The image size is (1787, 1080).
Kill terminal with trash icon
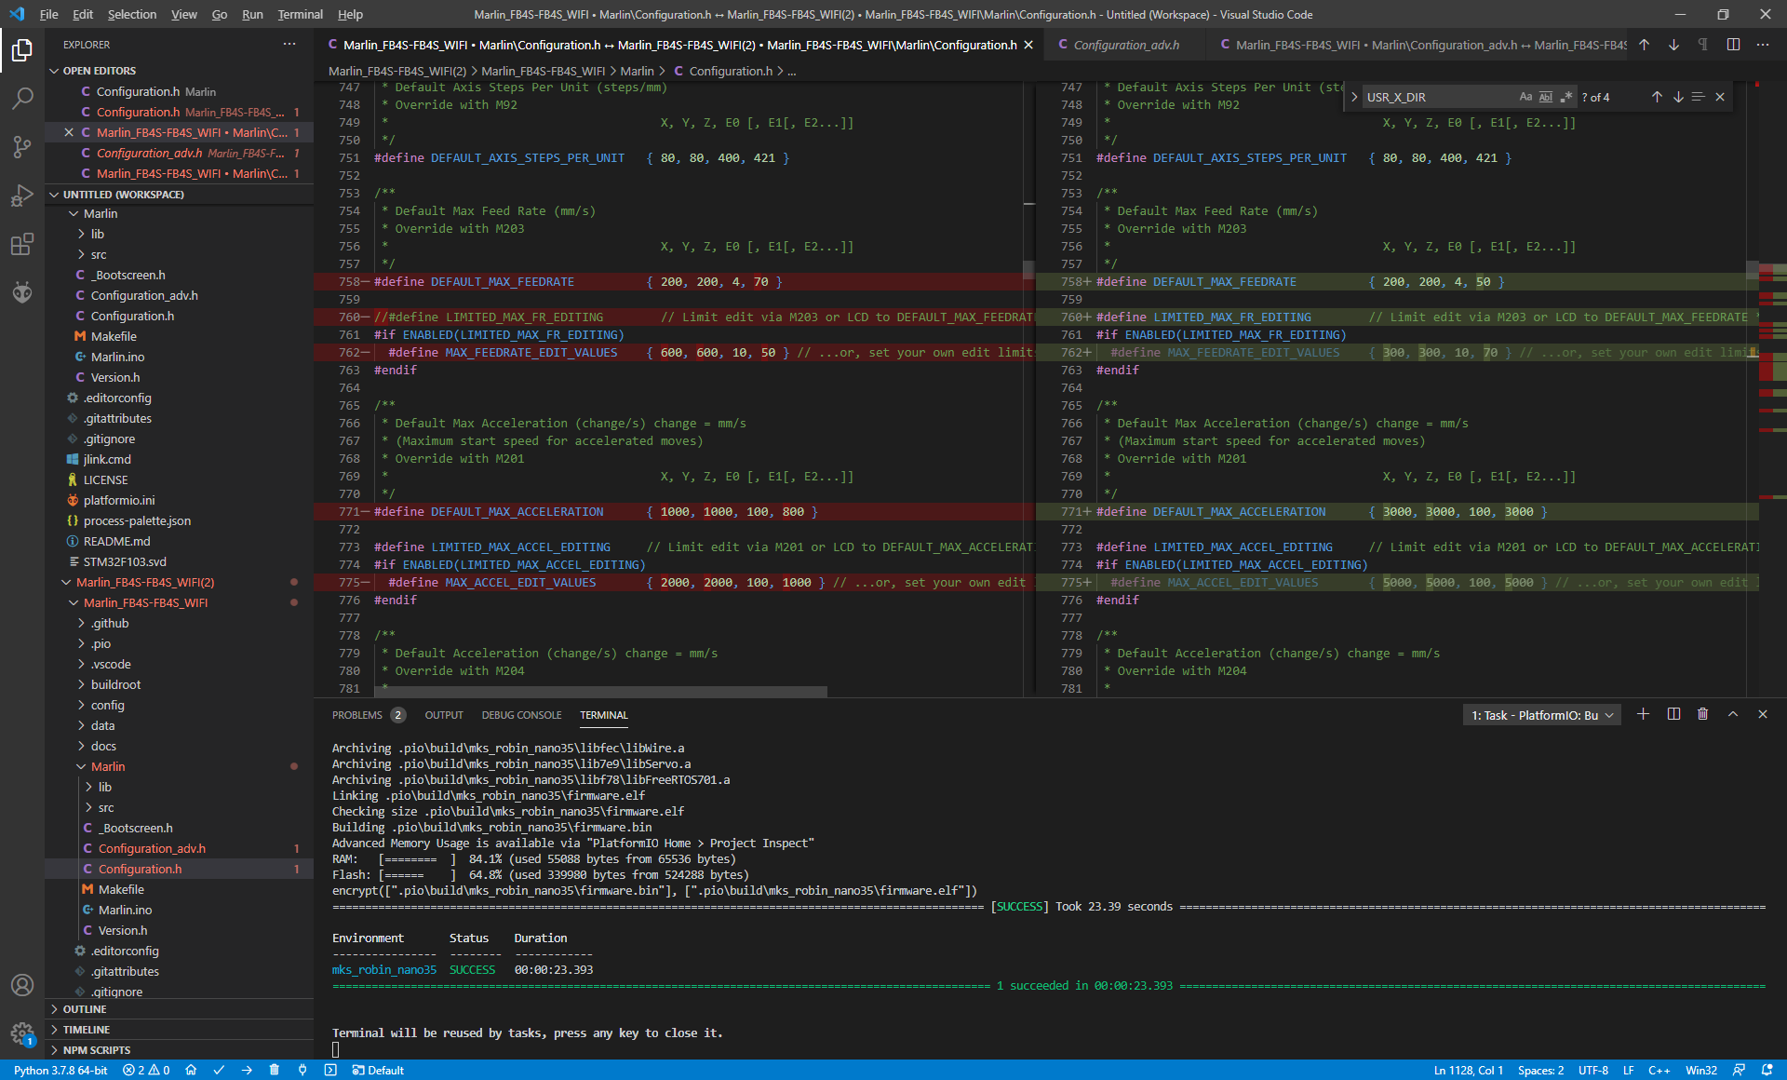click(x=1703, y=714)
